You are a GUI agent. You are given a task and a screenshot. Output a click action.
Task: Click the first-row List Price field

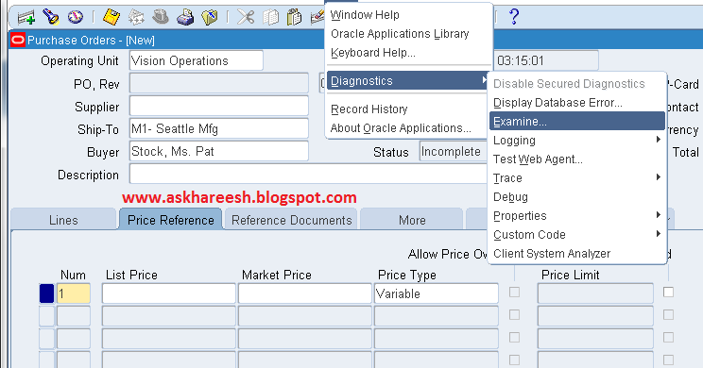169,293
